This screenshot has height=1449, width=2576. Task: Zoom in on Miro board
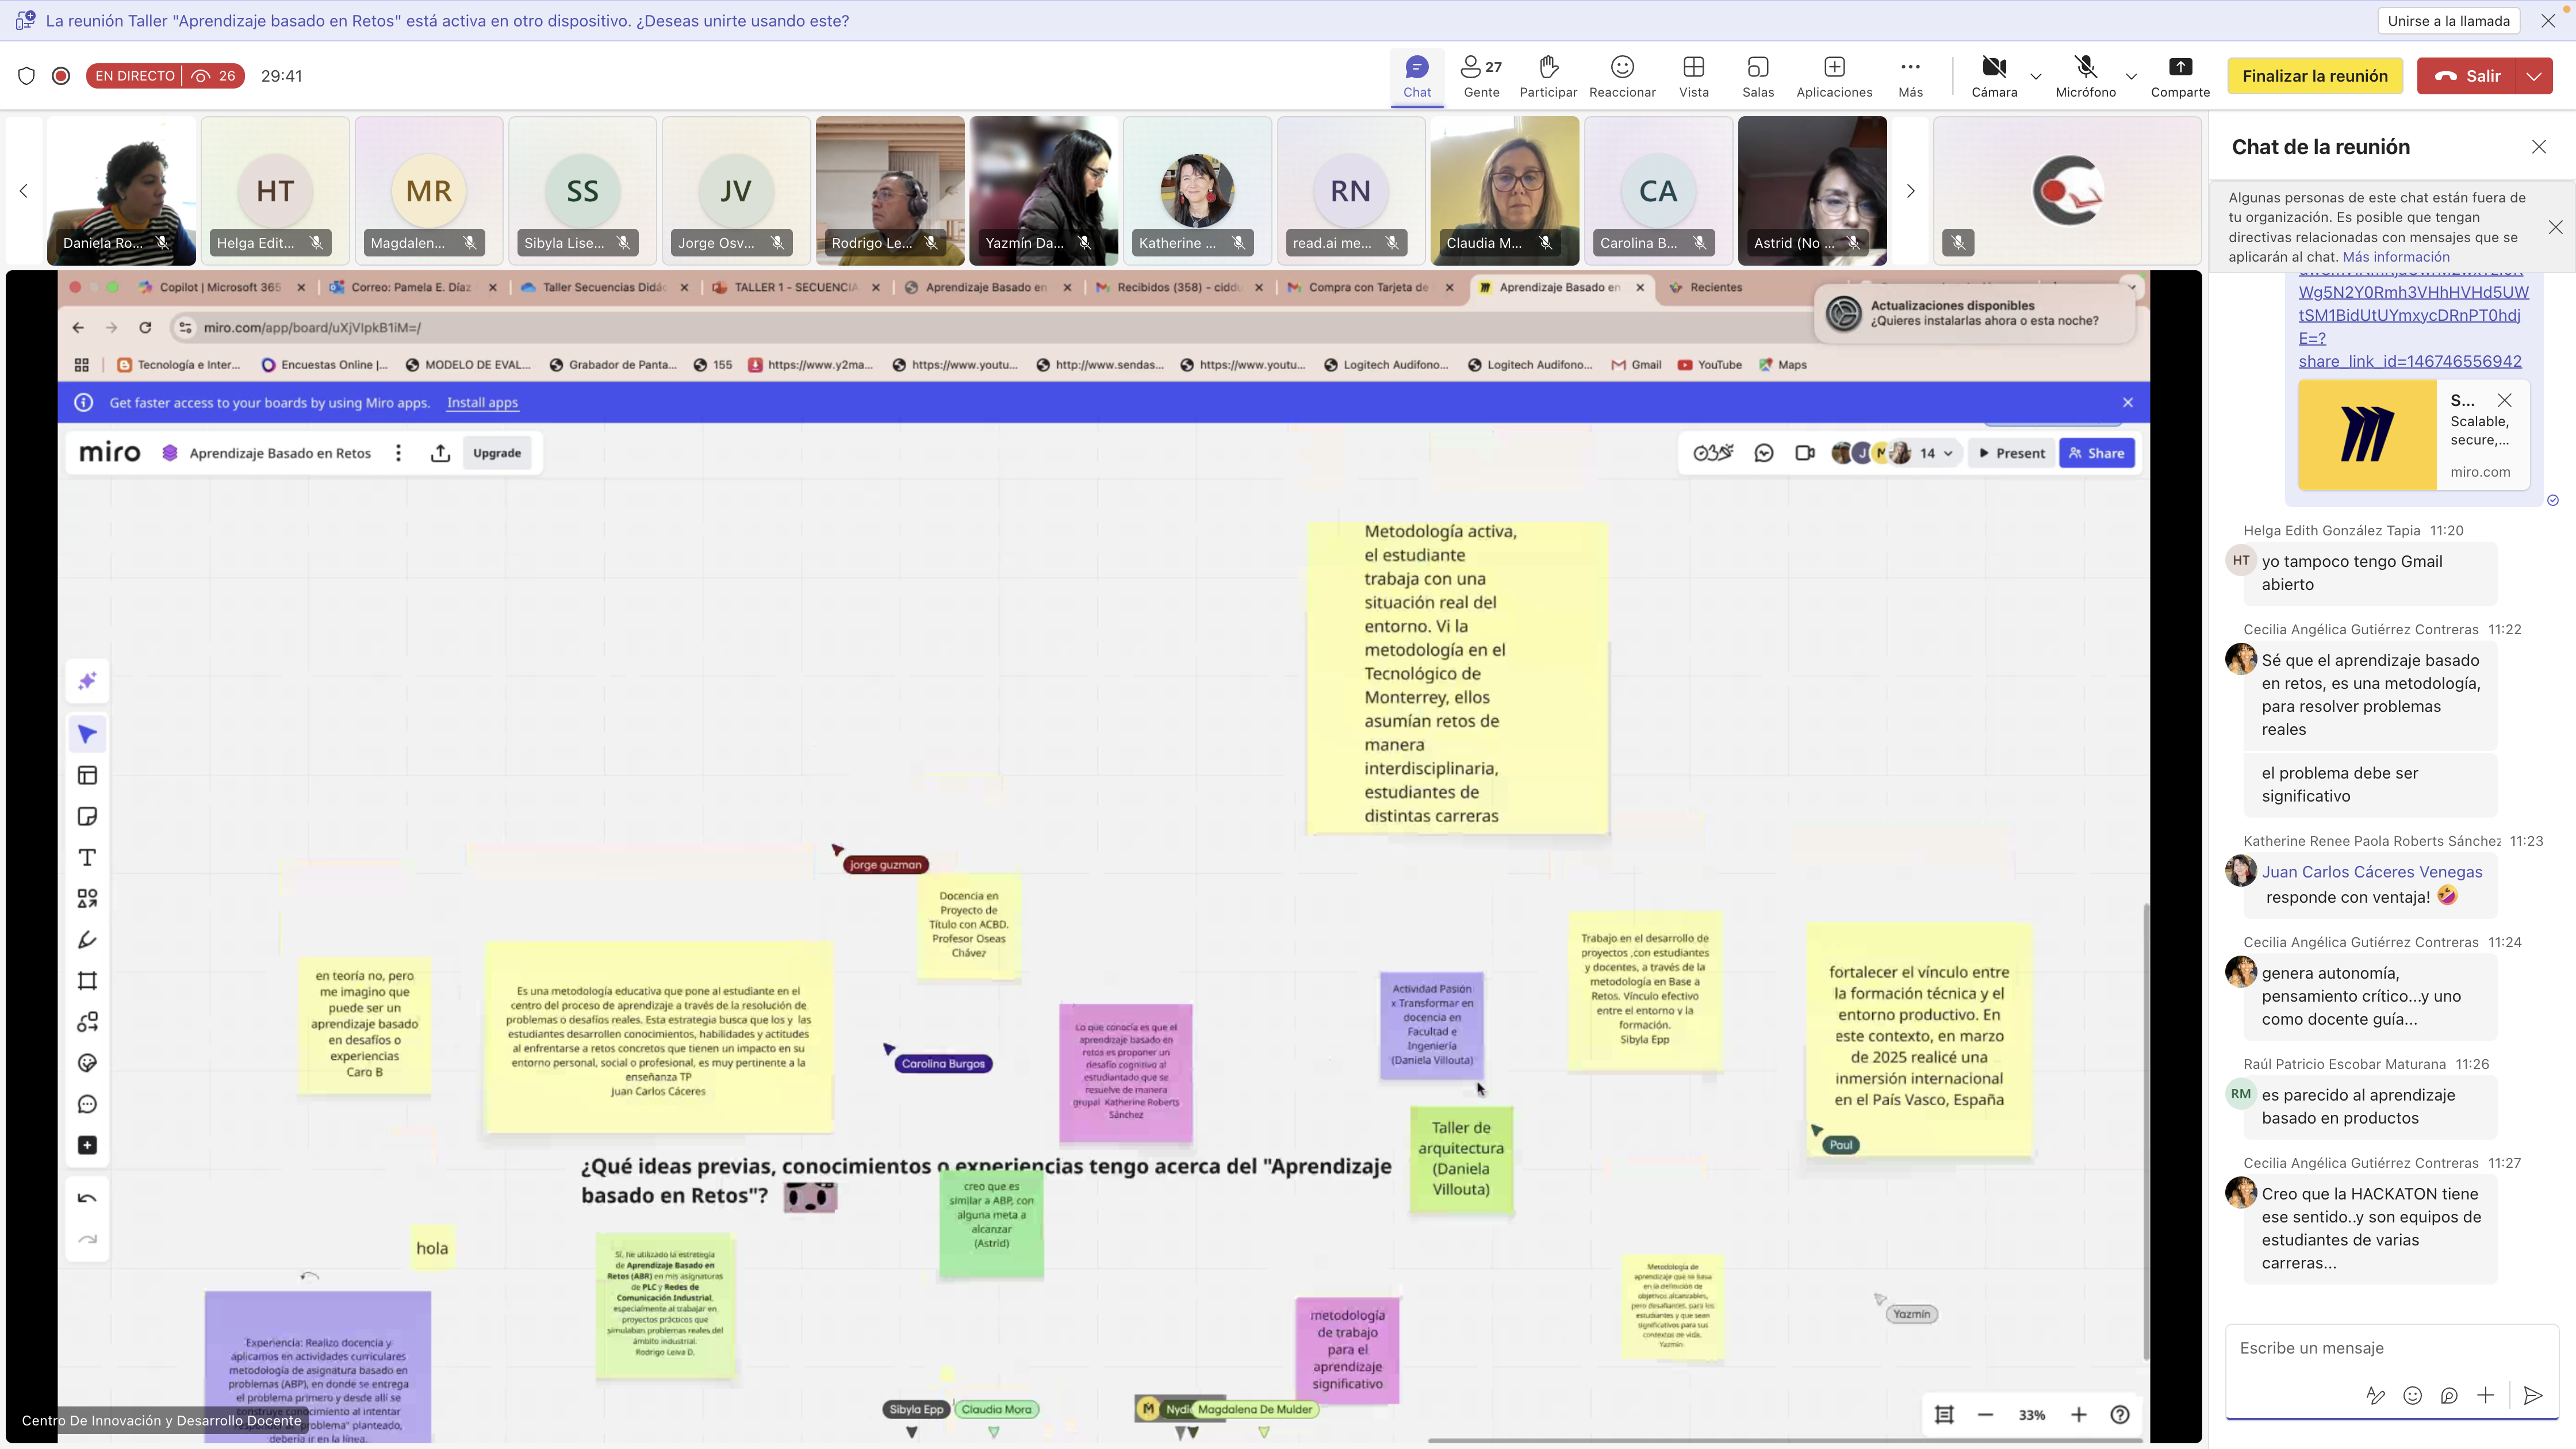click(2078, 1415)
